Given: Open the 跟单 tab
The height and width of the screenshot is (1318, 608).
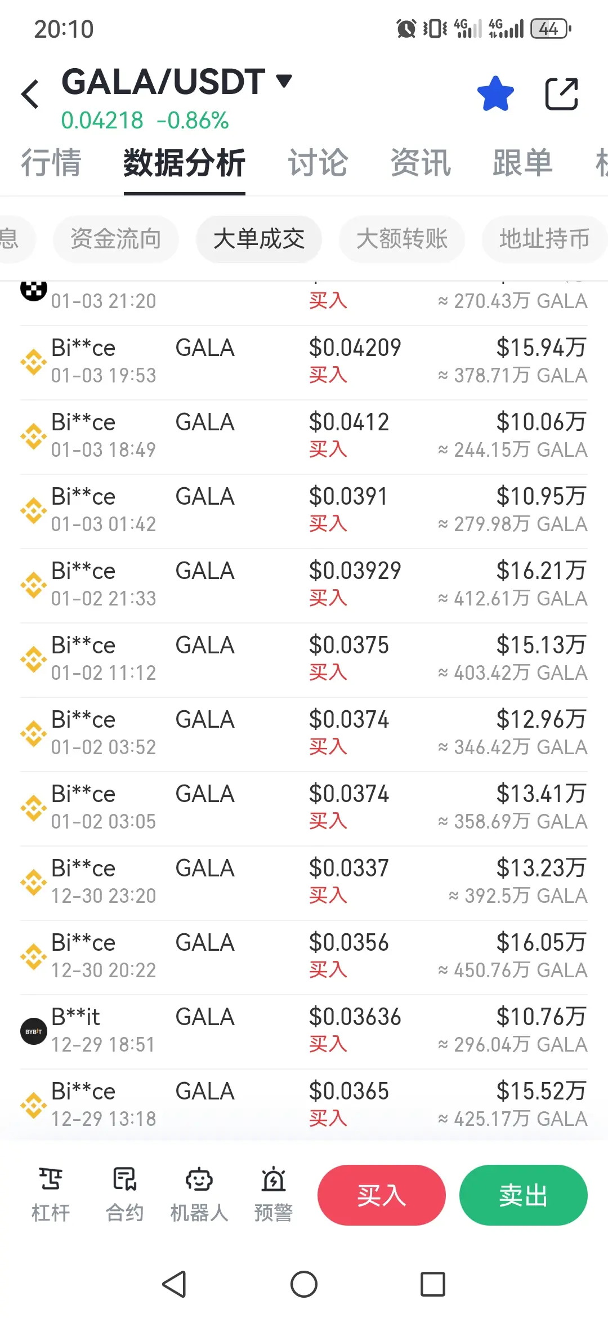Looking at the screenshot, I should [x=522, y=163].
